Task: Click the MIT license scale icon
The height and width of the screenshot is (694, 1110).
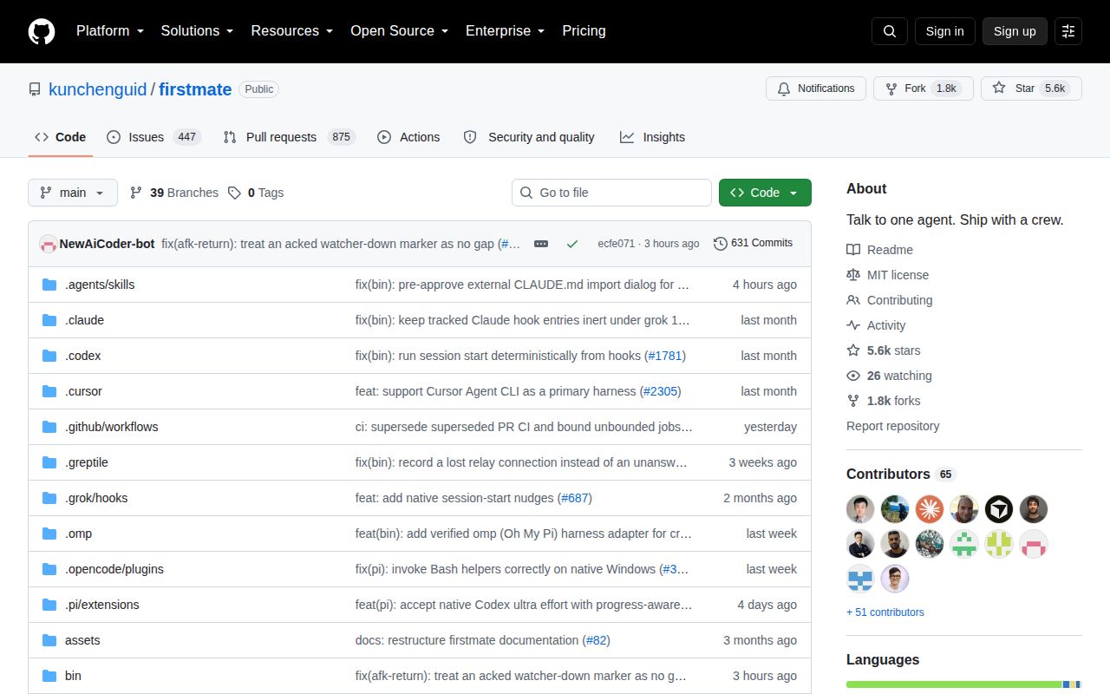Action: pyautogui.click(x=853, y=275)
